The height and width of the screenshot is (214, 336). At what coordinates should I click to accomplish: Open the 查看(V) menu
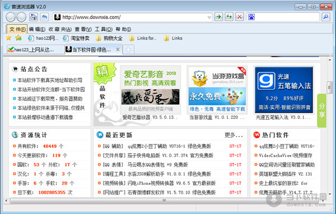(83, 29)
